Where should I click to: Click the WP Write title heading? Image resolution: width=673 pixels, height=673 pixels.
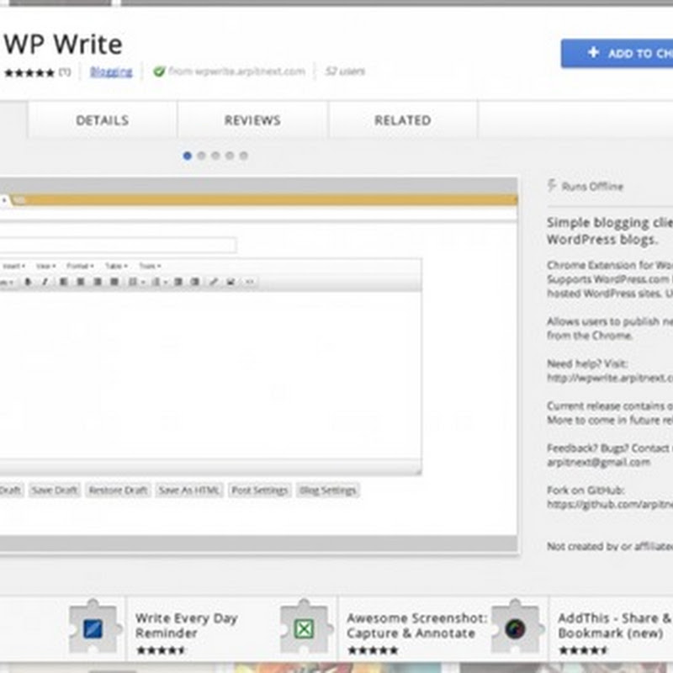(x=63, y=45)
